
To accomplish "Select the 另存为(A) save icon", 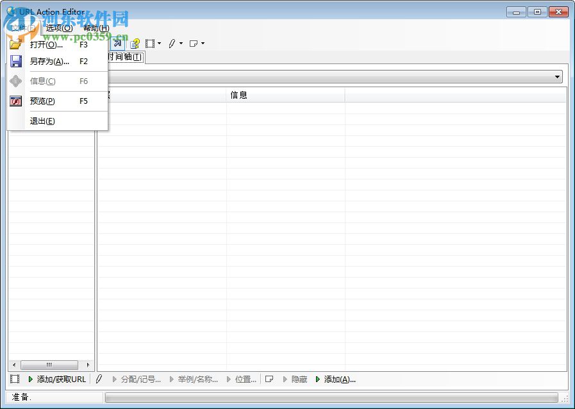I will 15,61.
